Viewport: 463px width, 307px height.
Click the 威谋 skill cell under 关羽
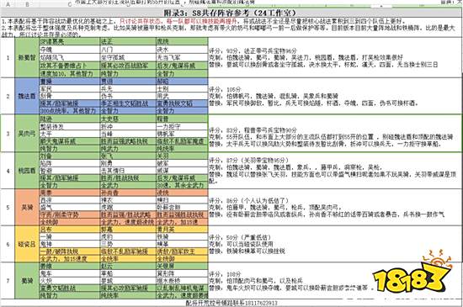[x=182, y=171]
